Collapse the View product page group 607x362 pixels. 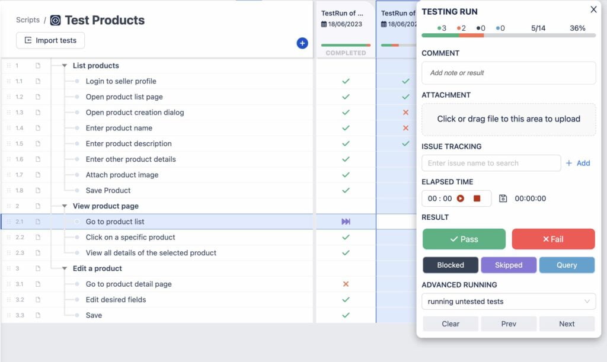click(65, 206)
